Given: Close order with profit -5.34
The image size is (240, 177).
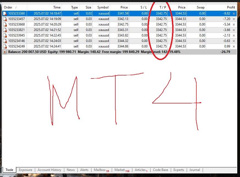Looking at the screenshot, I should pos(234,24).
